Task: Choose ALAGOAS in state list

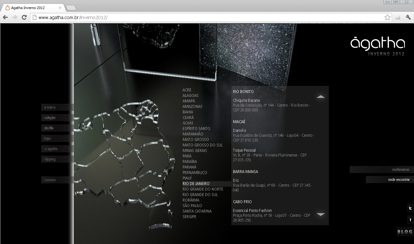Action: coord(190,96)
